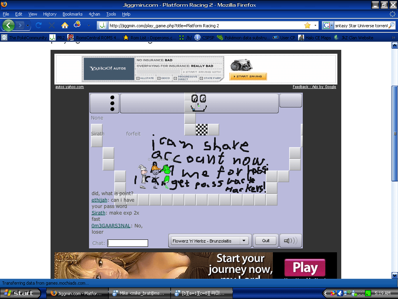The image size is (398, 299).
Task: Go to the Home page icon
Action: [x=65, y=25]
